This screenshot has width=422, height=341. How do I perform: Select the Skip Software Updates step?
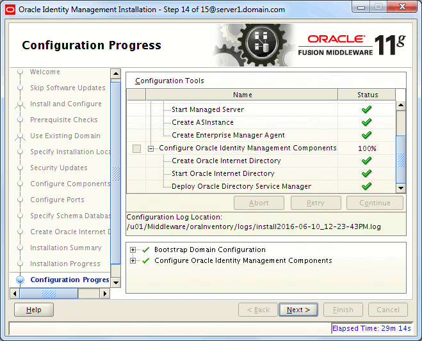click(x=67, y=88)
